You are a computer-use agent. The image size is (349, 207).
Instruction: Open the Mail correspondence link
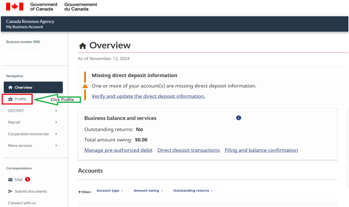click(19, 180)
